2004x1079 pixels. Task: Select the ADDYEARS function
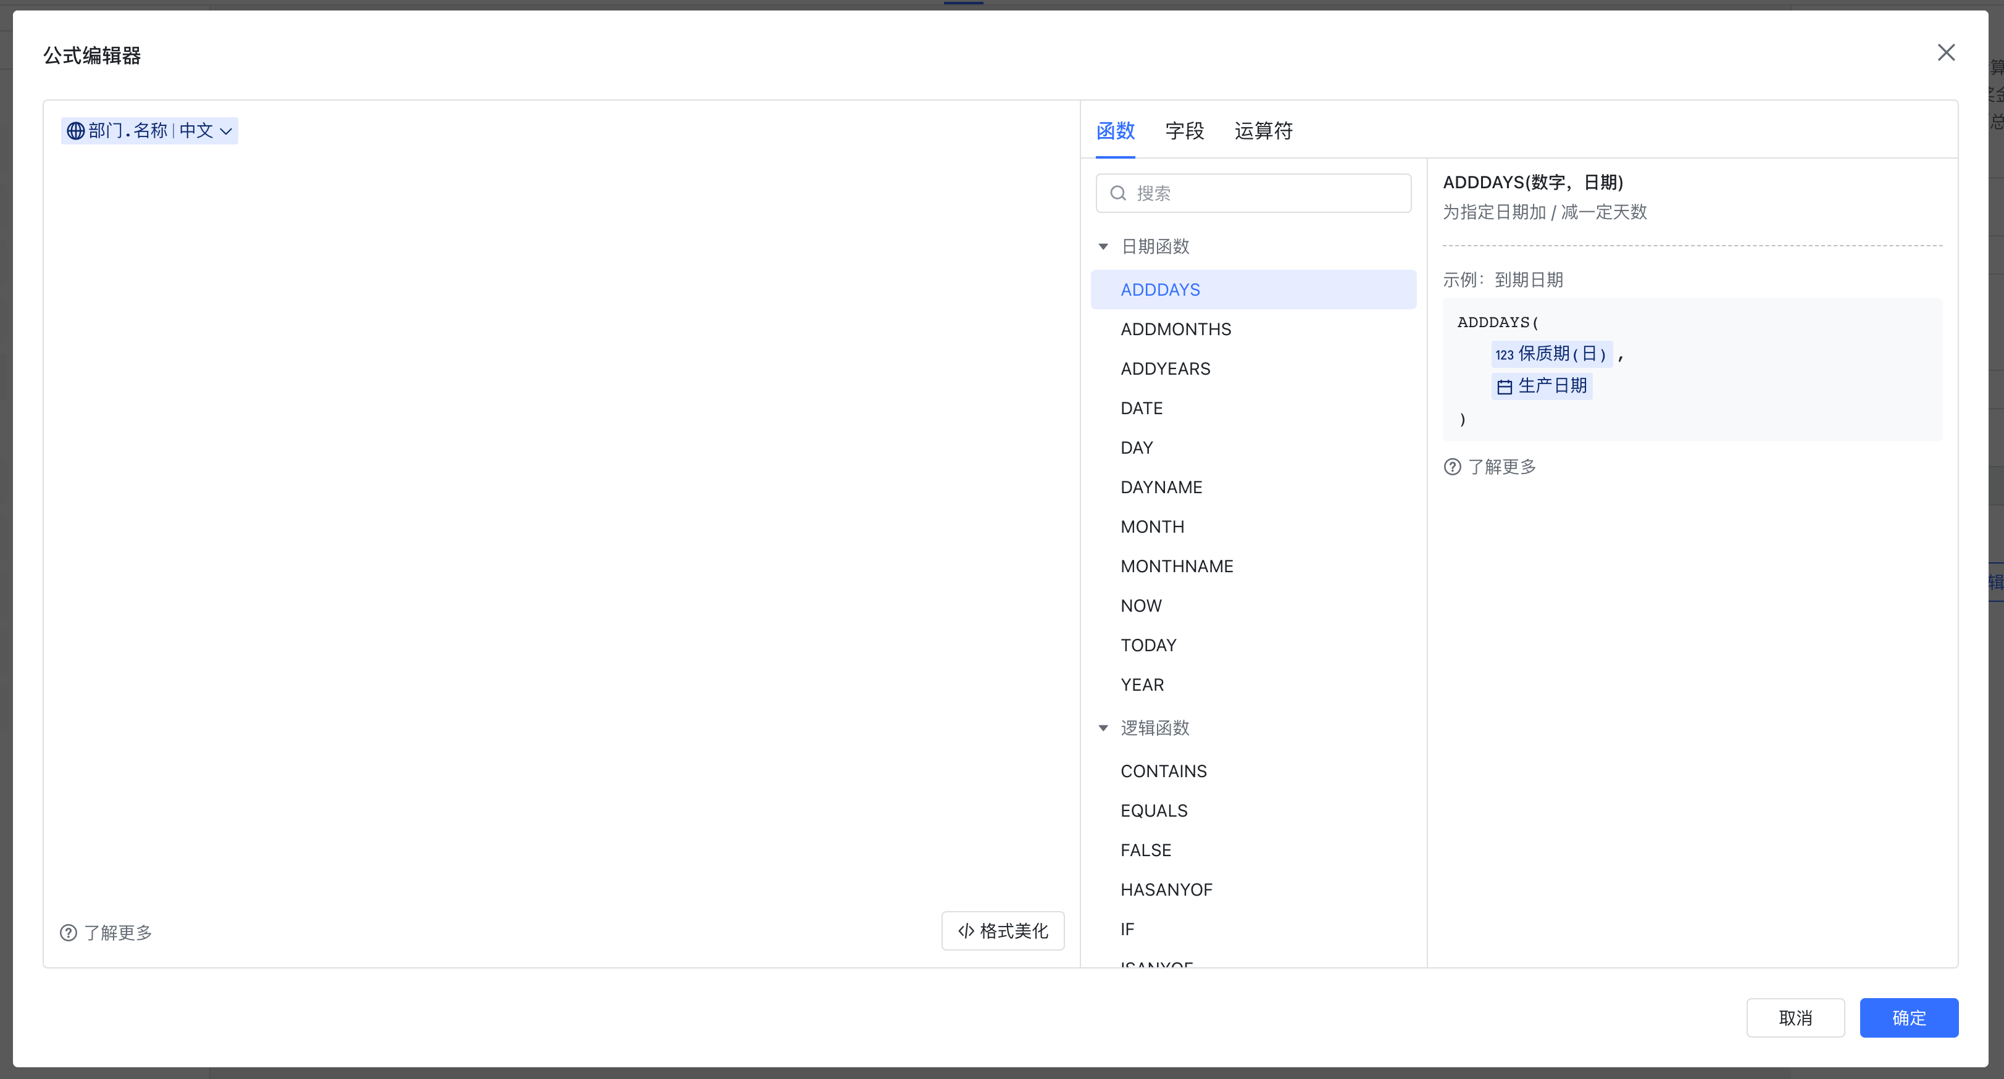(1253, 369)
